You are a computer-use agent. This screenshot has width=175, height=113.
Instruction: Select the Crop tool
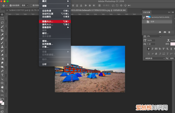(x=2, y=31)
